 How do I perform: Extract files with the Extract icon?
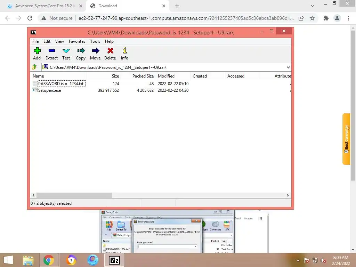[x=51, y=54]
